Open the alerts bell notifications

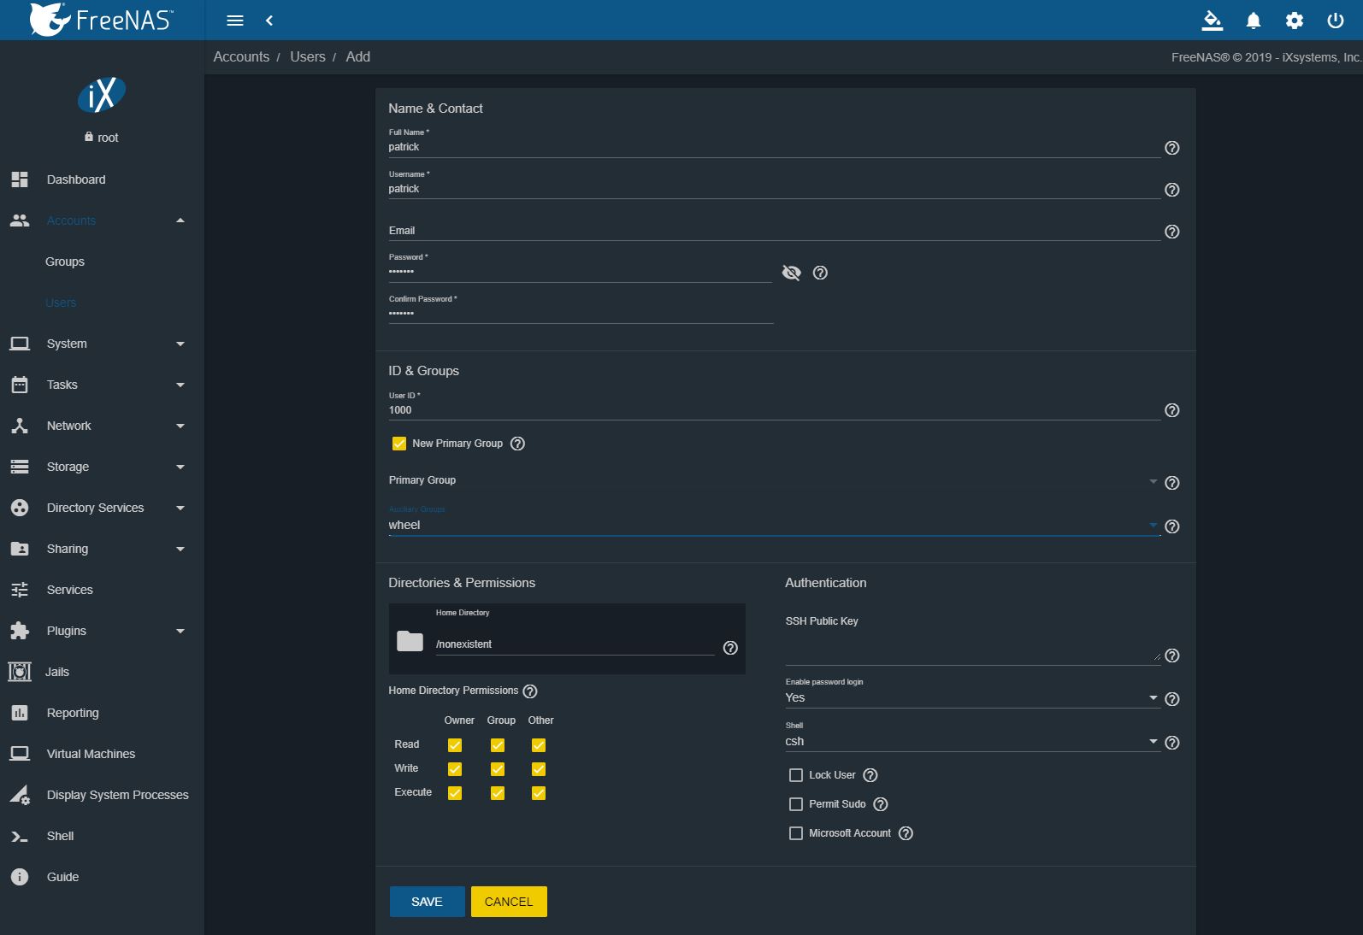click(1253, 21)
